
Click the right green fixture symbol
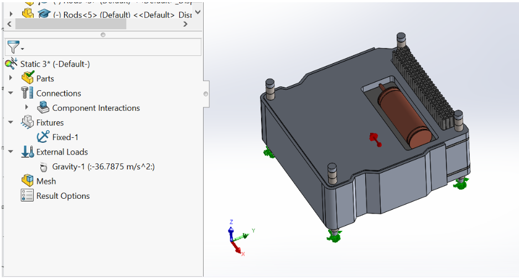click(x=460, y=183)
